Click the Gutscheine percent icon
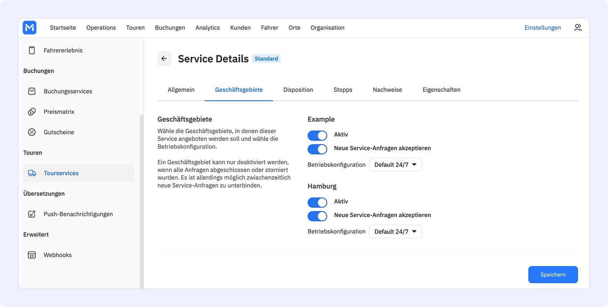The height and width of the screenshot is (307, 608). (32, 132)
